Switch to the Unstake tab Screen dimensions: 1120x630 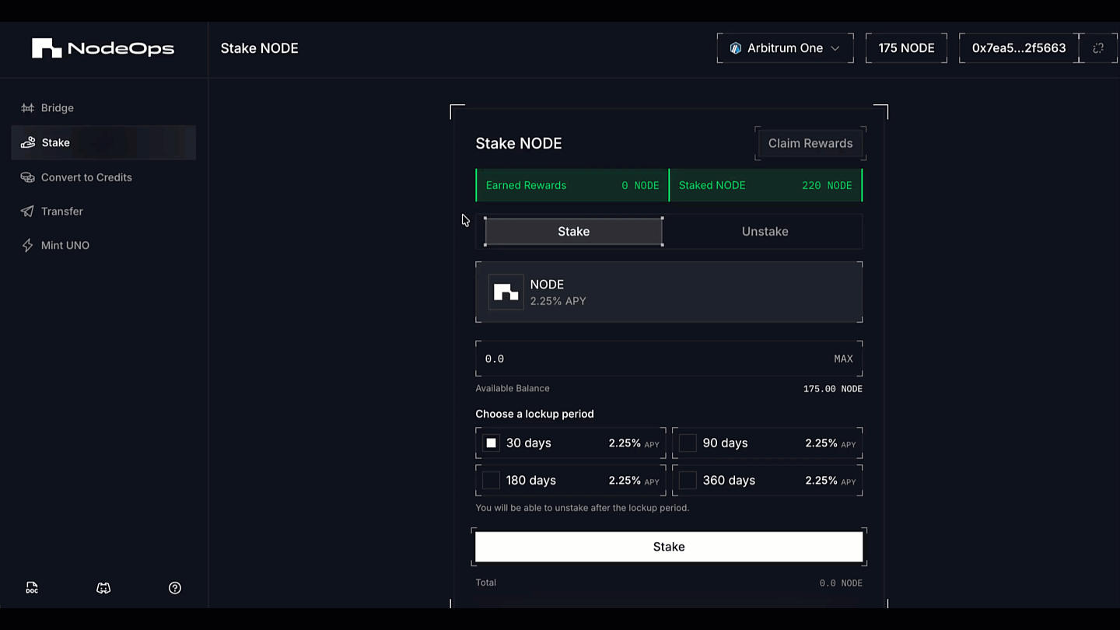point(765,232)
